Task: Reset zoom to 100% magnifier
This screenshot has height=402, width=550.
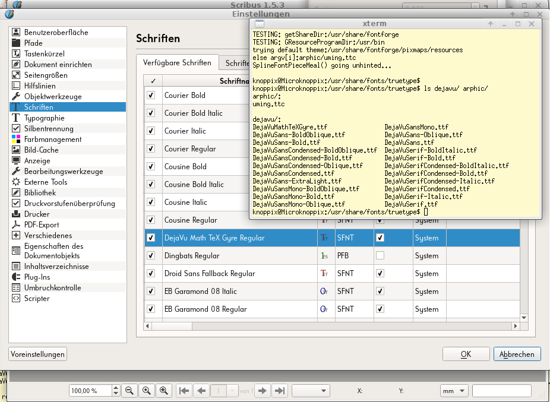Action: point(146,391)
